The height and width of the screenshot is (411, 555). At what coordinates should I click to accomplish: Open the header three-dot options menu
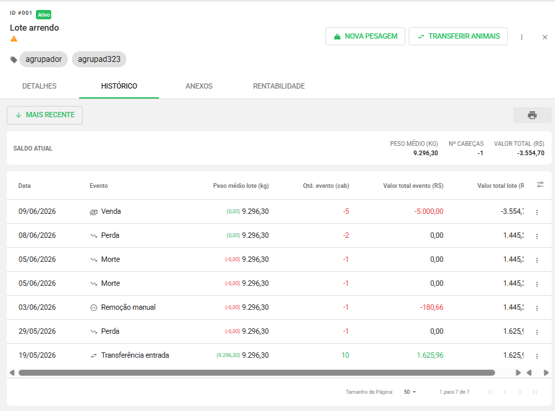(521, 37)
